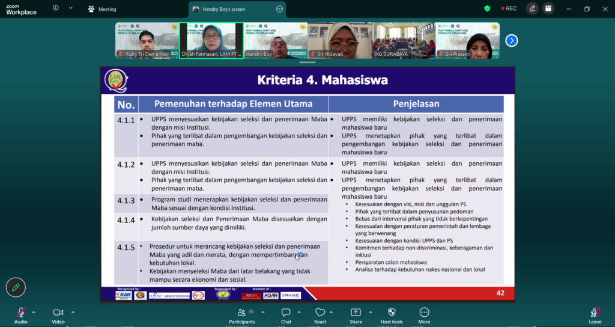This screenshot has height=327, width=615.
Task: Click the slide title Kriteria 4. Mahasiswa
Action: pyautogui.click(x=323, y=80)
